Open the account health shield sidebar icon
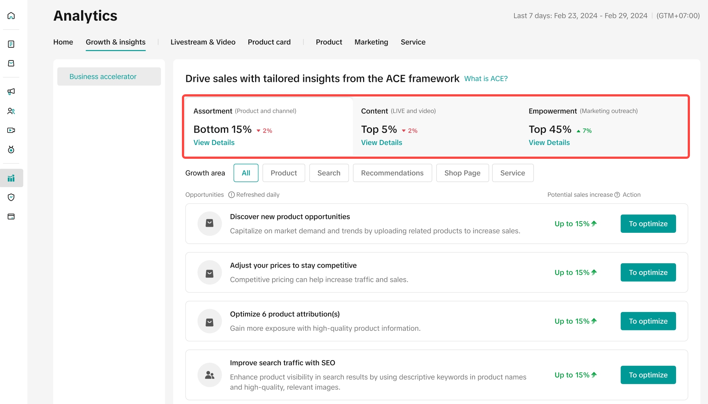Viewport: 708px width, 404px height. tap(11, 197)
